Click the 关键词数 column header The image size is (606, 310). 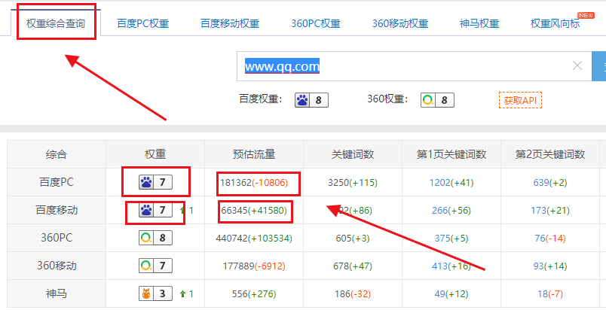353,154
